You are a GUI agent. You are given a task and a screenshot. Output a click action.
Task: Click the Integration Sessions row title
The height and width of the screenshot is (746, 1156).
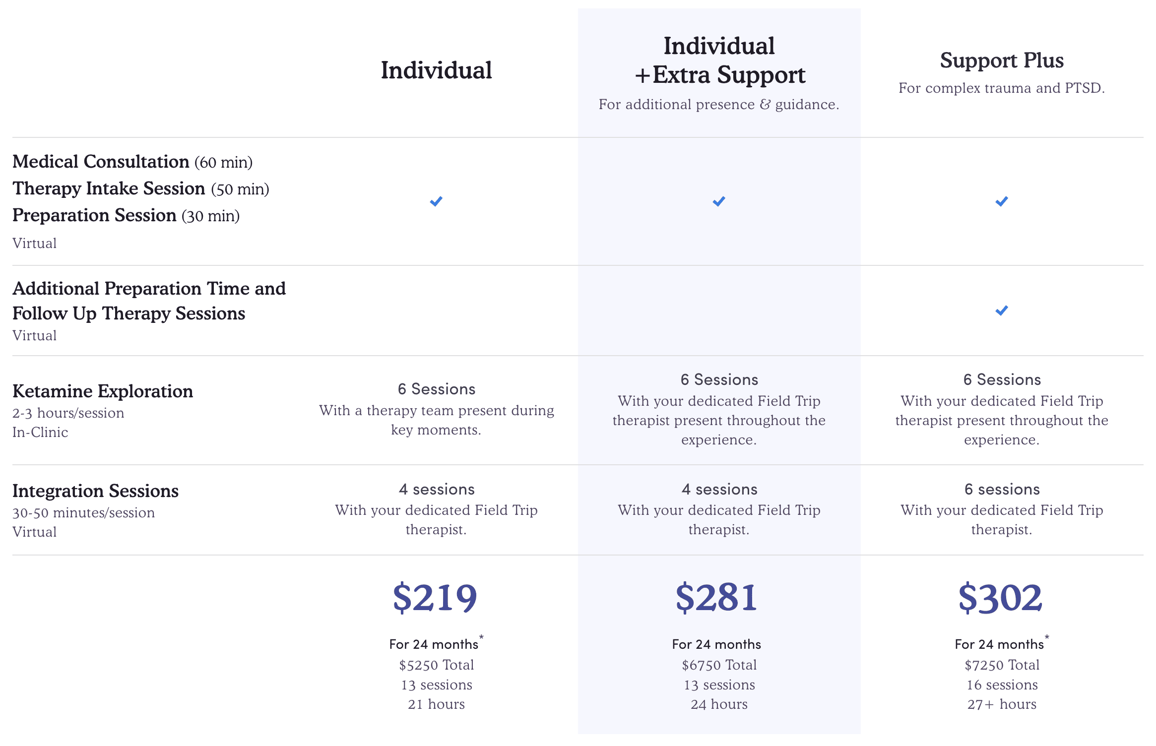click(95, 491)
